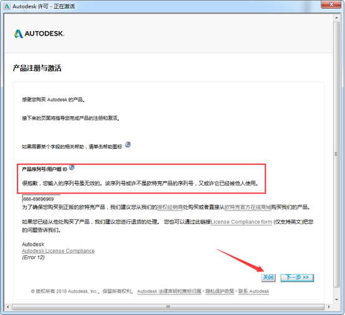Close the Autodesk licensing window
345x315 pixels.
tap(331, 4)
